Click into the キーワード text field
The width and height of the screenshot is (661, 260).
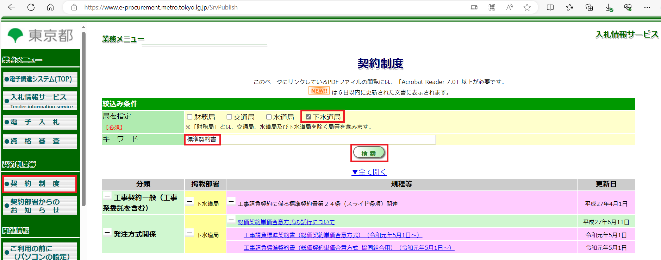(328, 139)
